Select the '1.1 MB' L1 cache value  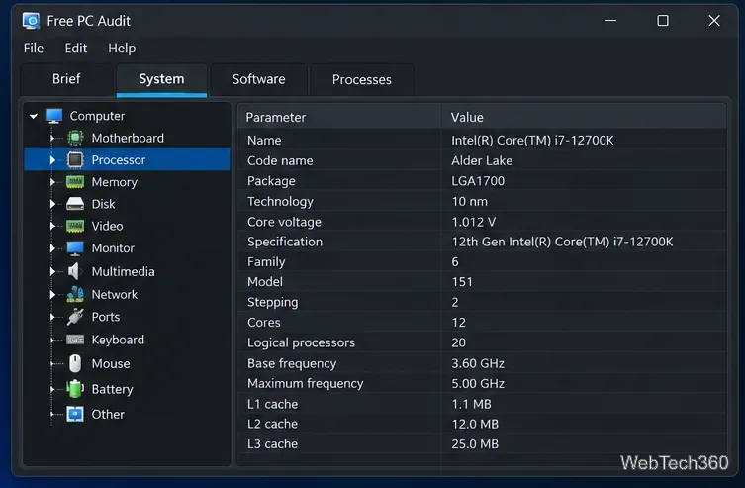pyautogui.click(x=471, y=404)
